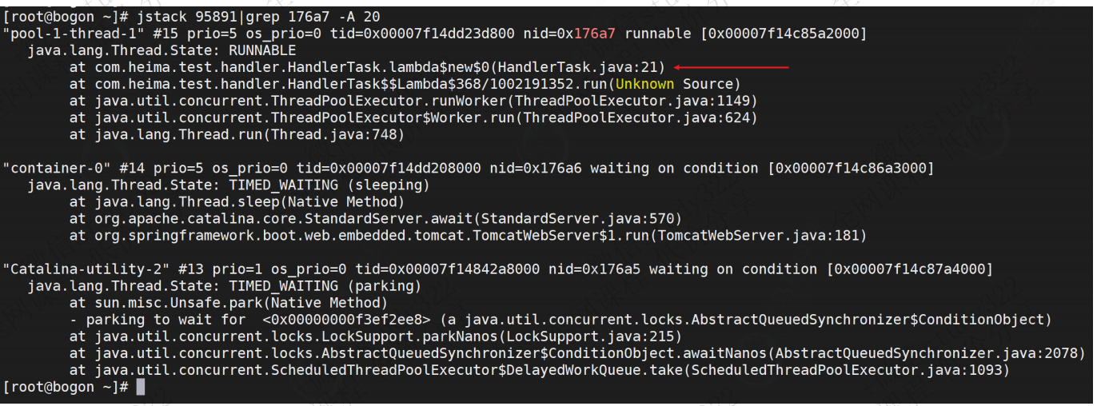Click the RUNNABLE thread state text
Screen dimensions: 1101x406
click(261, 50)
